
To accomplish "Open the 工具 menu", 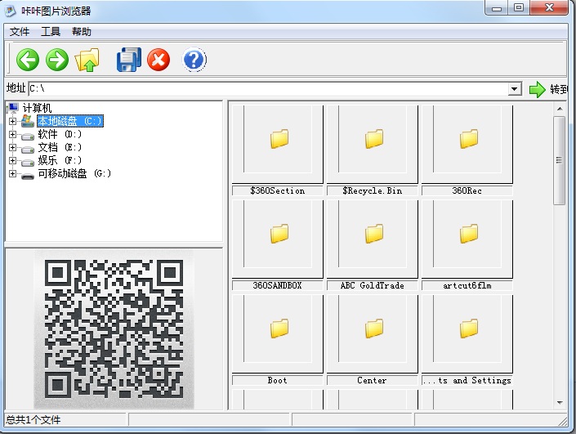I will click(x=51, y=32).
